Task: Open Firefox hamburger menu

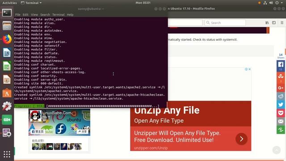Action: tap(282, 23)
